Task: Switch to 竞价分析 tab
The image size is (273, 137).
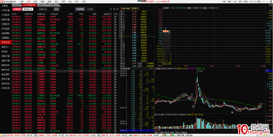Action: (x=17, y=5)
